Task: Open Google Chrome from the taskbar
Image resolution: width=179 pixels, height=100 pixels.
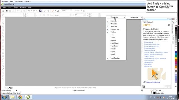Action: pyautogui.click(x=20, y=97)
